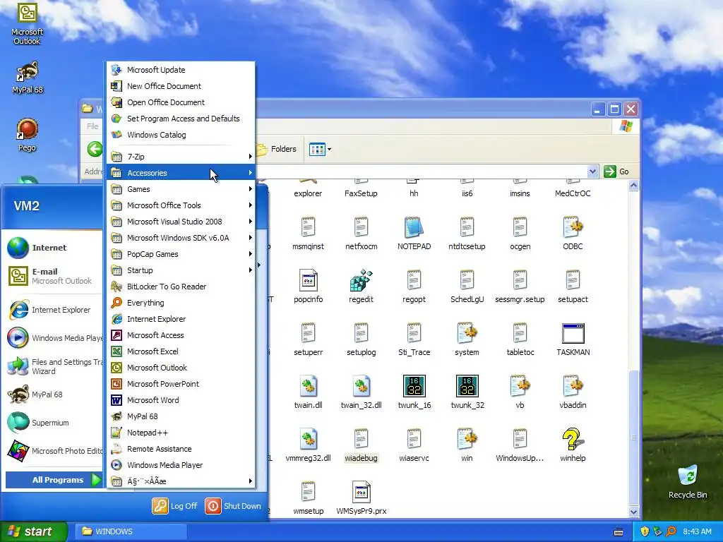Select the vmmreg32.dll file icon

[x=308, y=439]
